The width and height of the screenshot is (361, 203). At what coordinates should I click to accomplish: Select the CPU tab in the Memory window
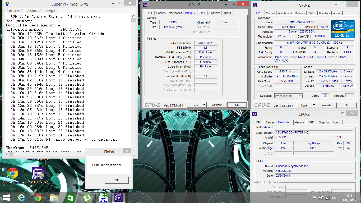tap(149, 13)
